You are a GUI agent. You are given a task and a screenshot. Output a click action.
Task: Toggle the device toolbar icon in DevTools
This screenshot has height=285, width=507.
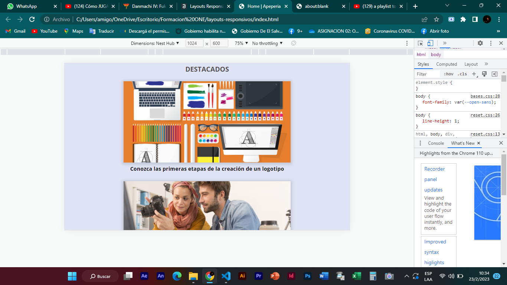click(430, 43)
